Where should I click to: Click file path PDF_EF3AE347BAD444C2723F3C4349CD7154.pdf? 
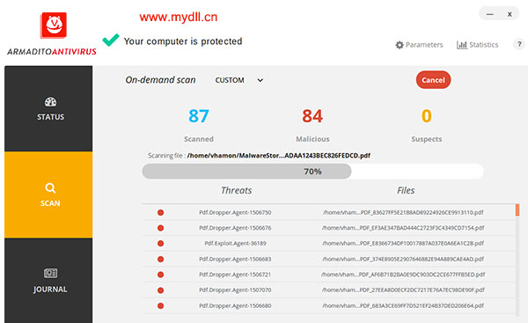click(x=403, y=228)
